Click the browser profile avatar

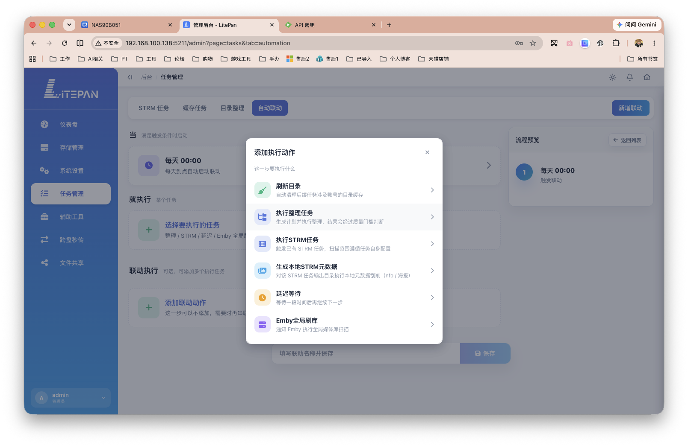click(639, 43)
